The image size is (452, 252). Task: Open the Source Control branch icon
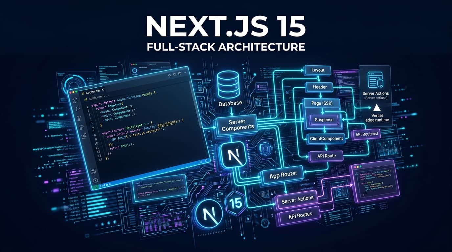(x=79, y=118)
